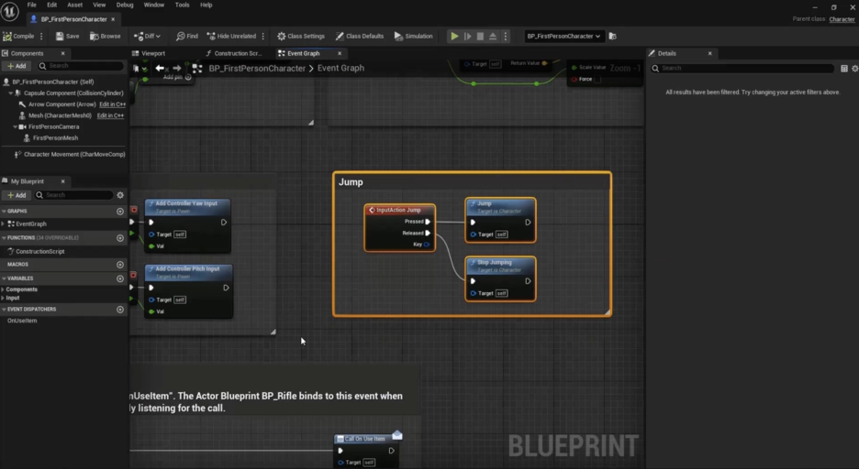Select the OnUseItem event dispatcher
Image resolution: width=859 pixels, height=469 pixels.
point(22,321)
